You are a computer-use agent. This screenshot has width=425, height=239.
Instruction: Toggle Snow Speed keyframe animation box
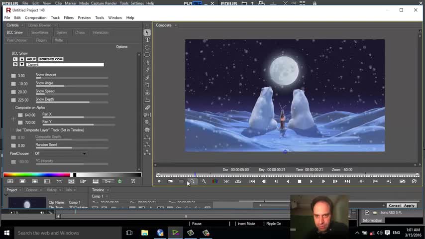13,92
